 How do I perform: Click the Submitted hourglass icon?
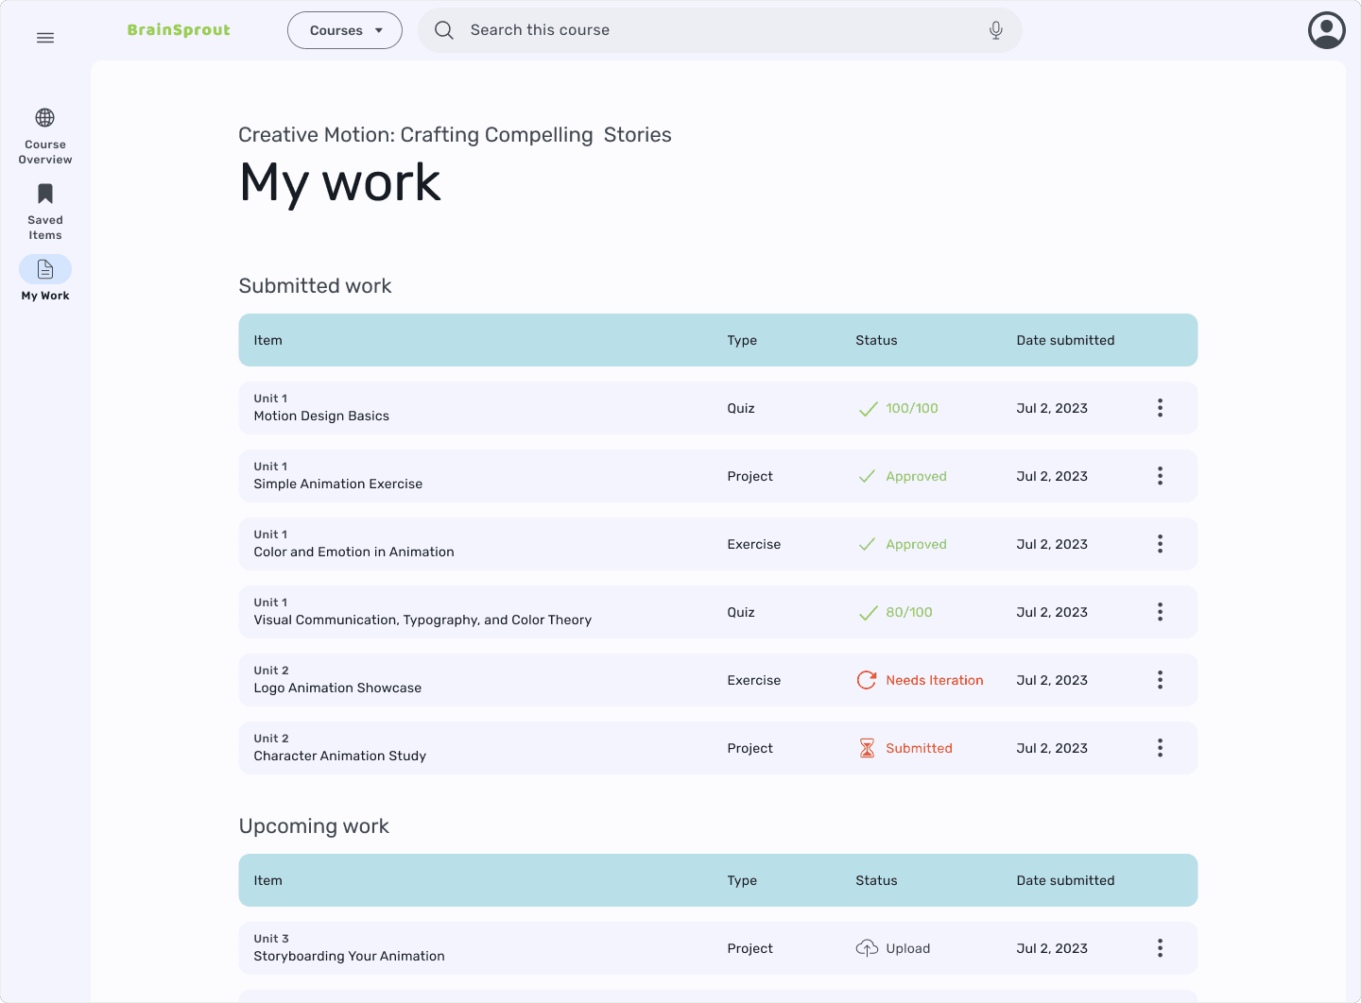867,748
